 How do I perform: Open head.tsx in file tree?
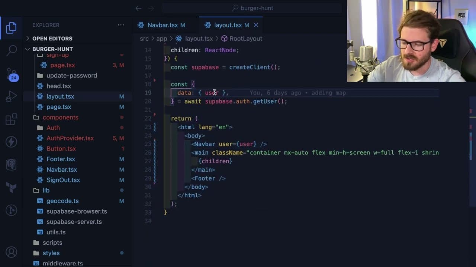coord(59,86)
